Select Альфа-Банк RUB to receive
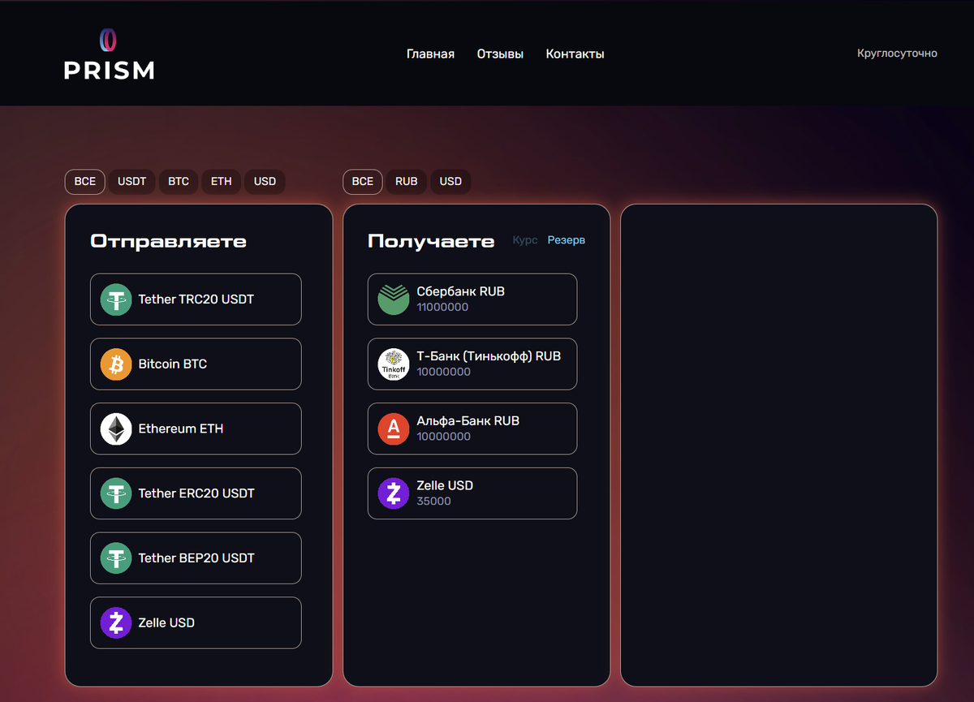 (472, 429)
